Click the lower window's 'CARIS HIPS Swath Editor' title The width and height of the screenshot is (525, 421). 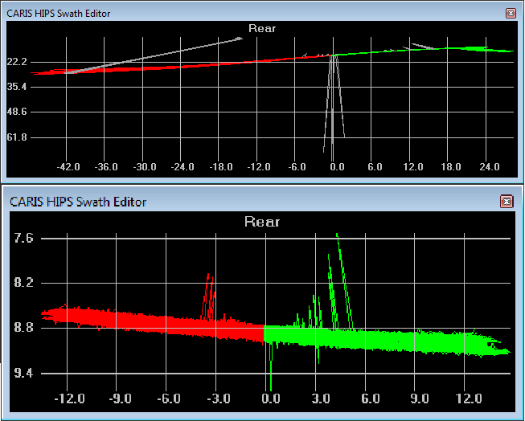[78, 202]
